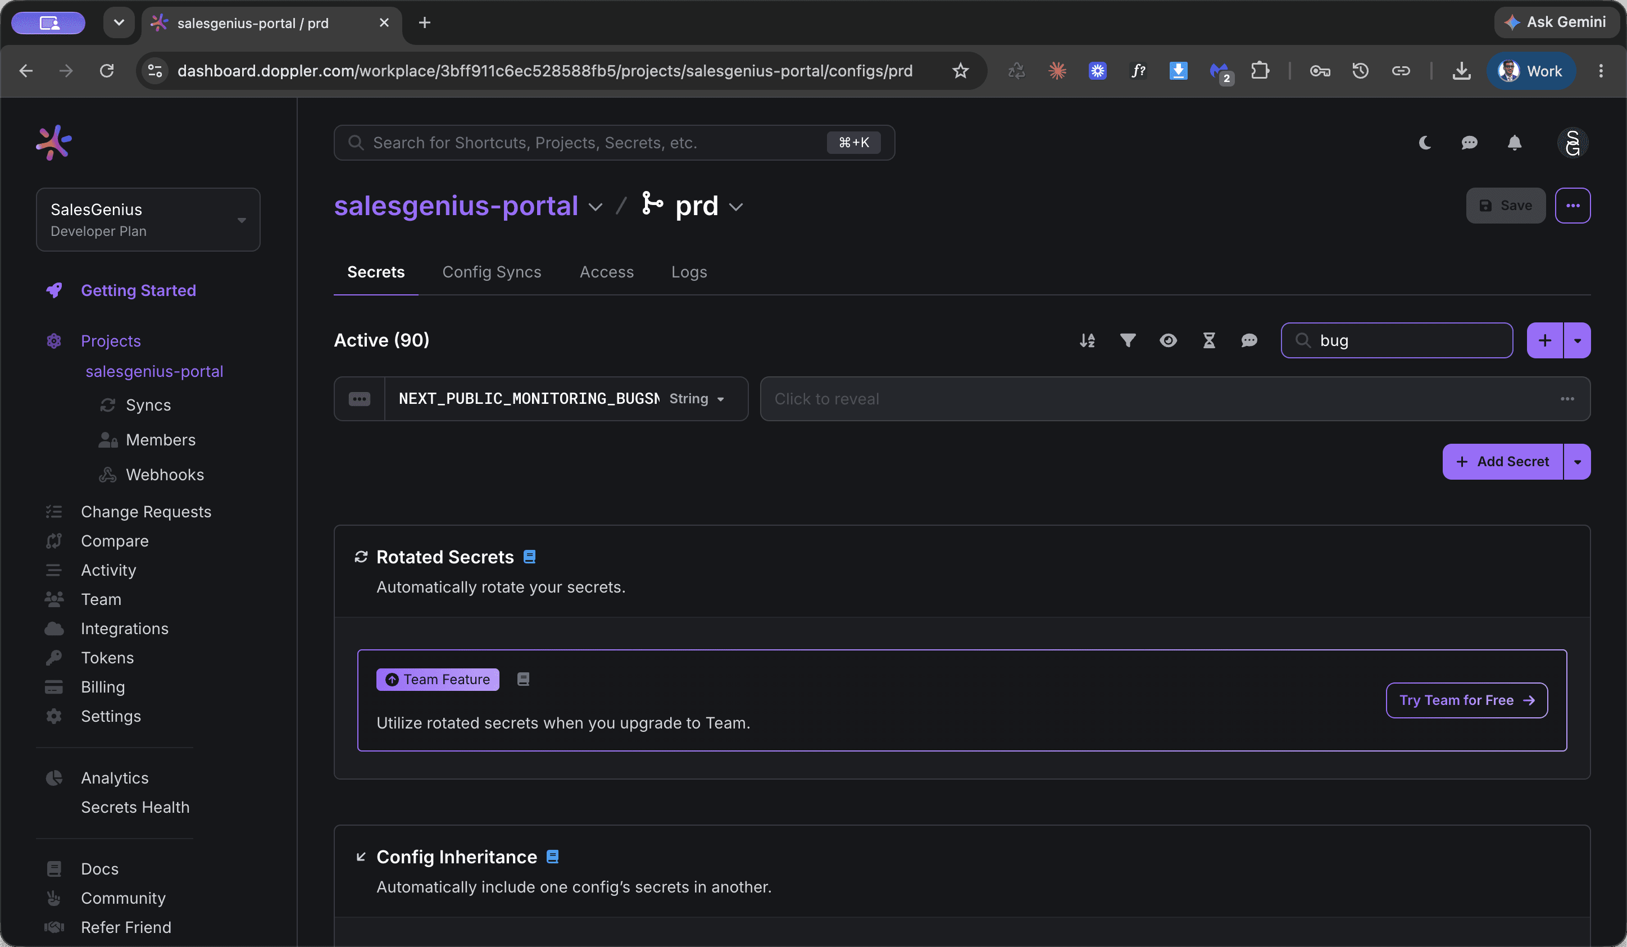The image size is (1627, 947).
Task: Select the salesgenius-portal sidebar project
Action: (154, 371)
